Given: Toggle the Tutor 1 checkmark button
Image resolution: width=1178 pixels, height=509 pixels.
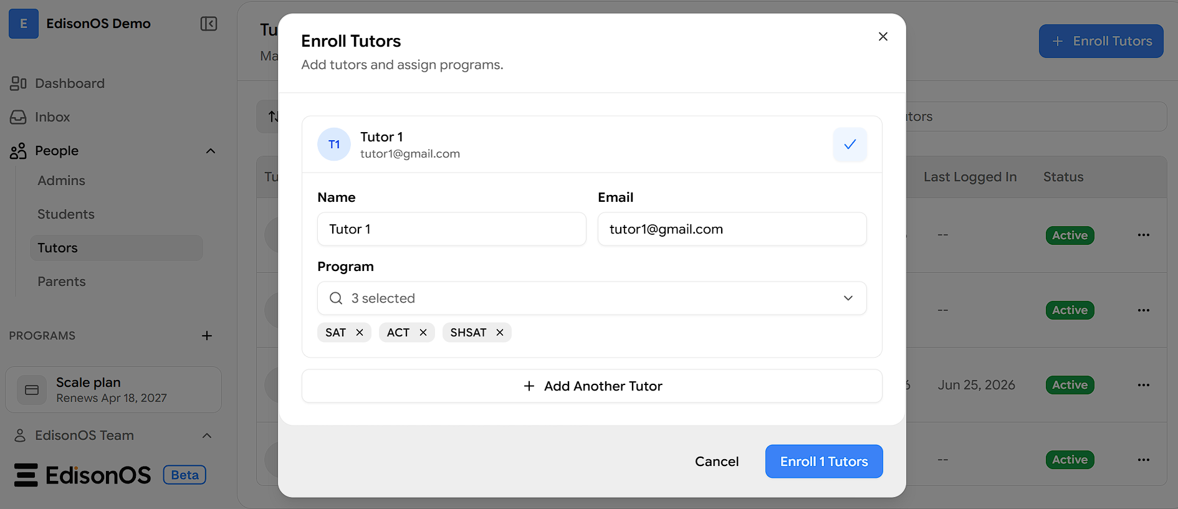Looking at the screenshot, I should tap(850, 145).
